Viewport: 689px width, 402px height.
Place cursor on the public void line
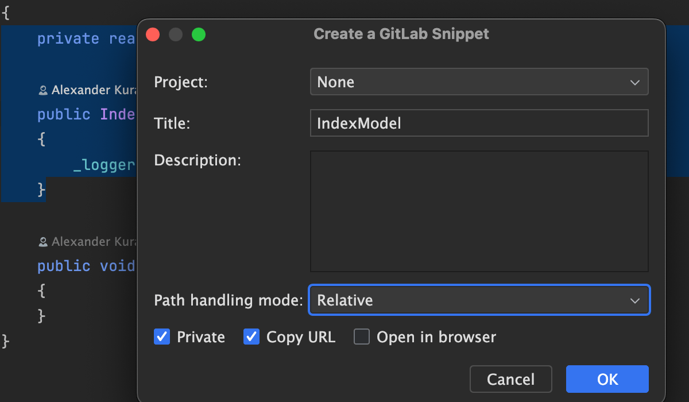coord(86,266)
